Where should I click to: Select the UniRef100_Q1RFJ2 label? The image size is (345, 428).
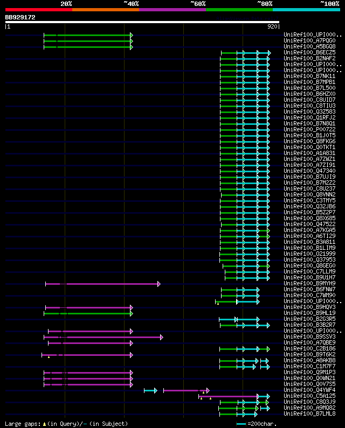pyautogui.click(x=309, y=118)
